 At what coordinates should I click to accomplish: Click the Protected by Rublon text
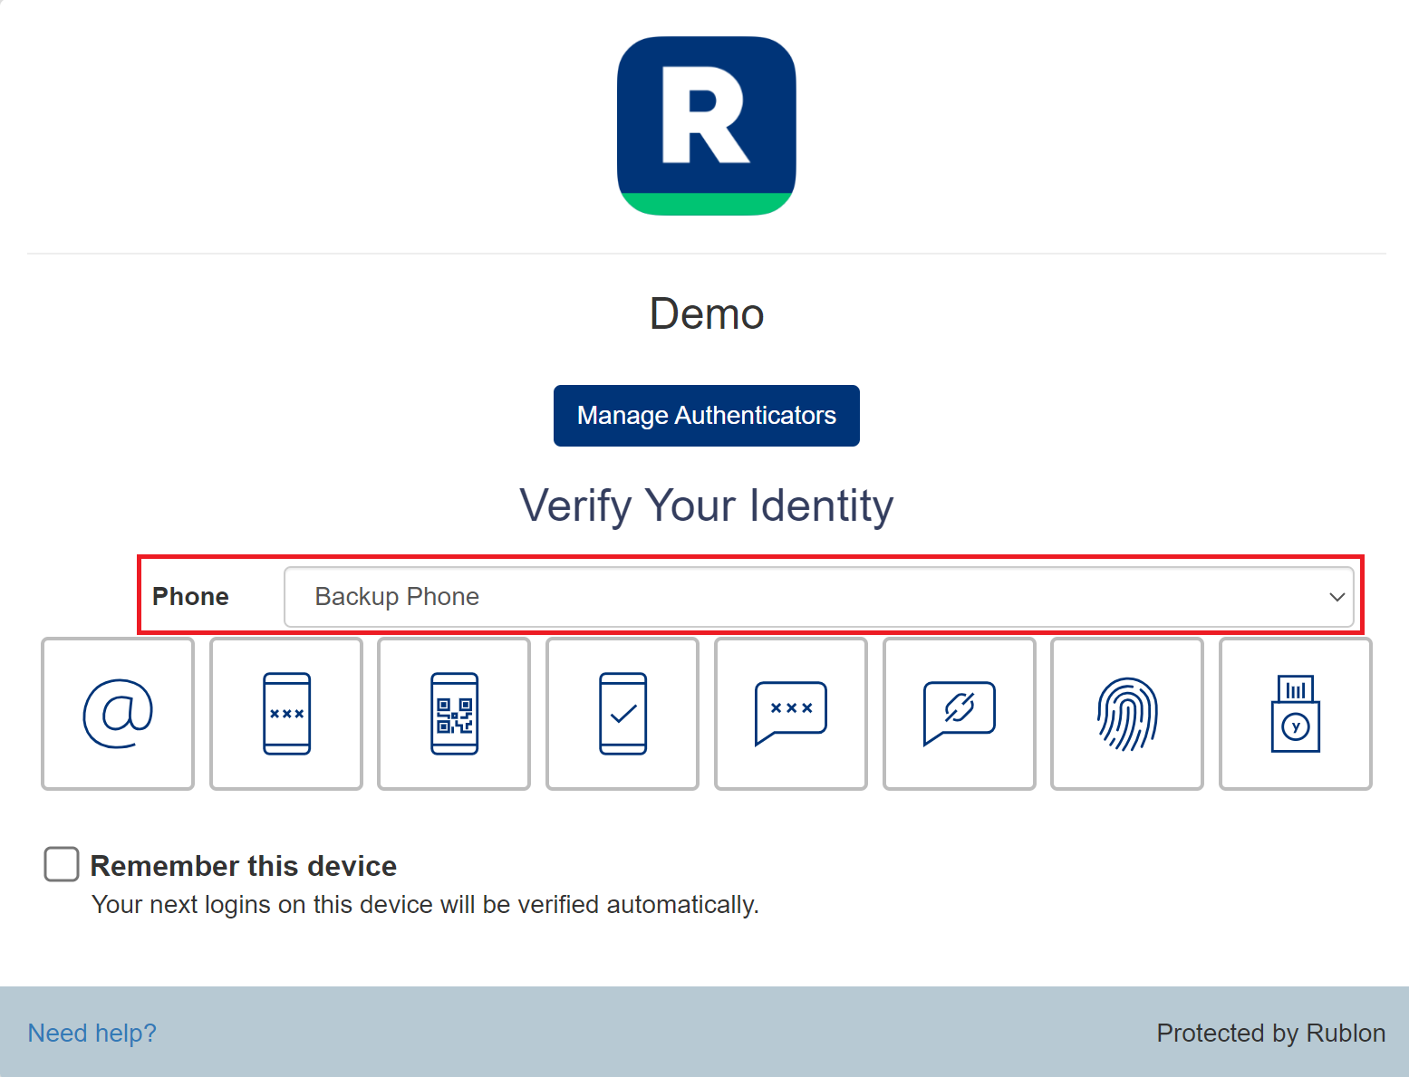click(x=1271, y=1033)
